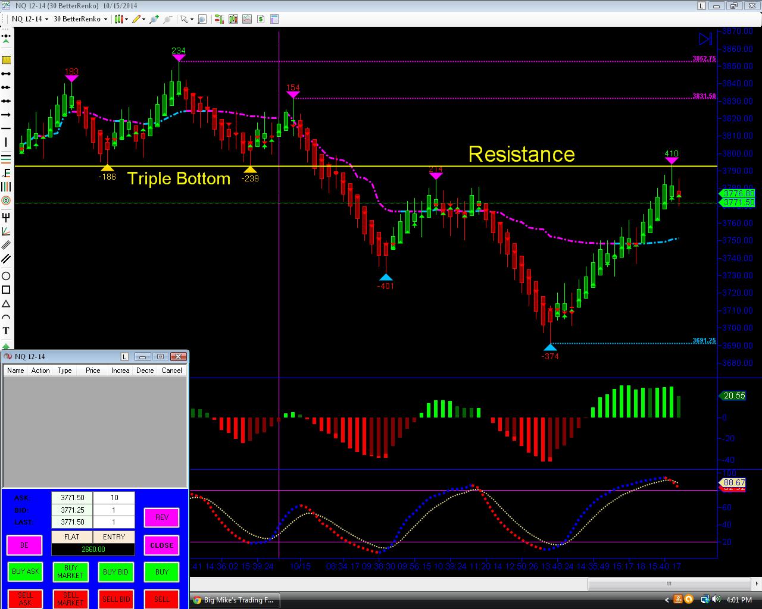Image resolution: width=762 pixels, height=609 pixels.
Task: Select the arrow line drawing tool
Action: click(6, 114)
